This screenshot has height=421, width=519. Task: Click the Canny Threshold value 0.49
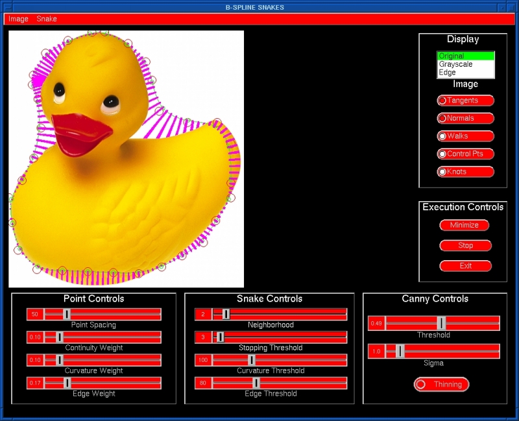376,323
